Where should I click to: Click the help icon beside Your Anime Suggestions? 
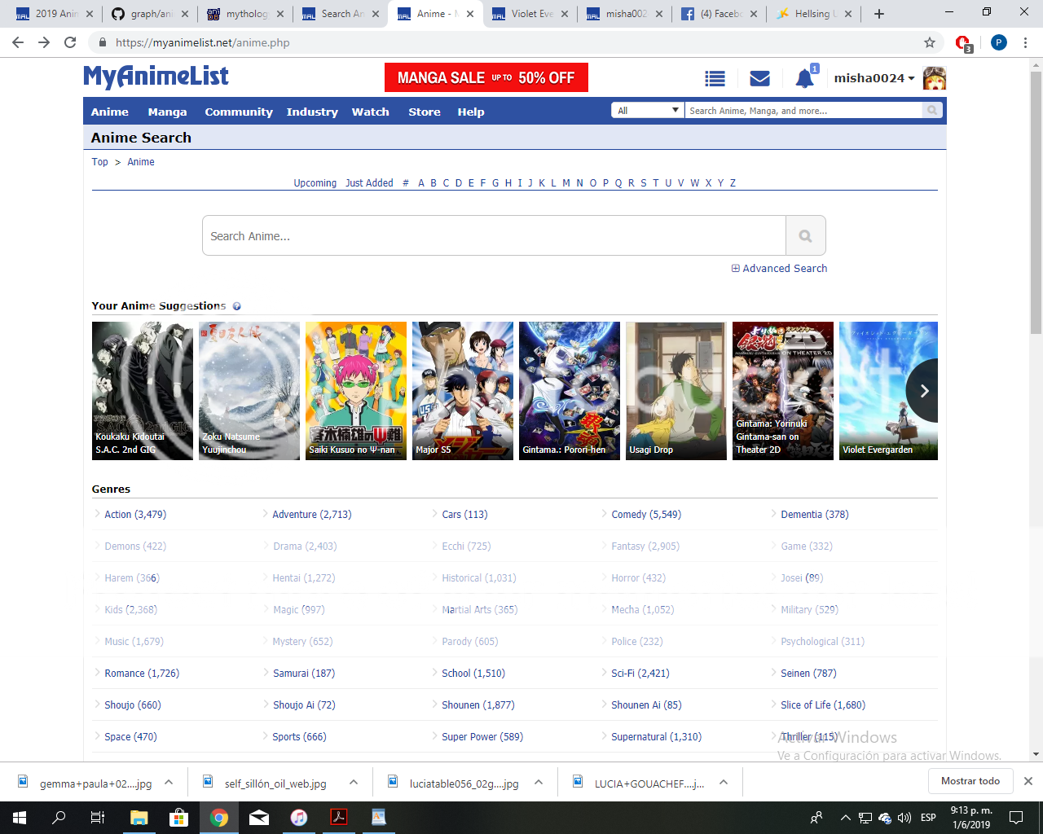tap(237, 306)
